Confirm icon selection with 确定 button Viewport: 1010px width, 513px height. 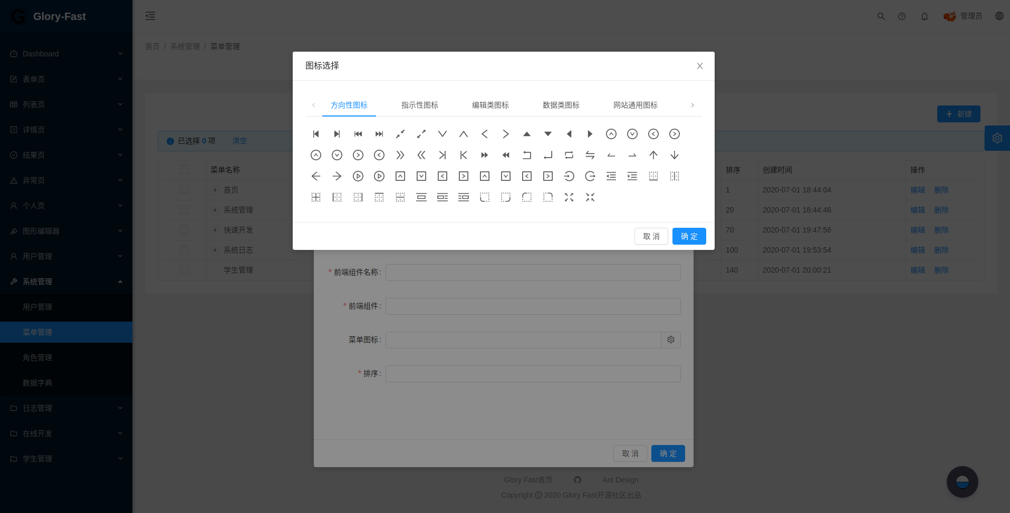tap(689, 236)
